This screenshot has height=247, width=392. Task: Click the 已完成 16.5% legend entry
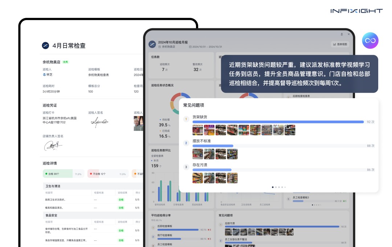164,134
